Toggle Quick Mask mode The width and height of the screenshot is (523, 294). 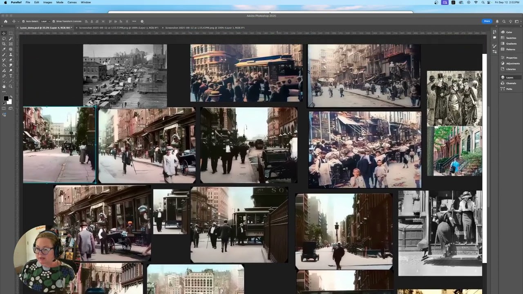point(4,109)
